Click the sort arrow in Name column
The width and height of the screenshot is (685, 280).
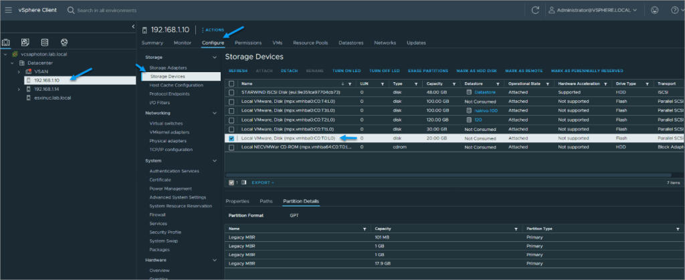coord(343,84)
